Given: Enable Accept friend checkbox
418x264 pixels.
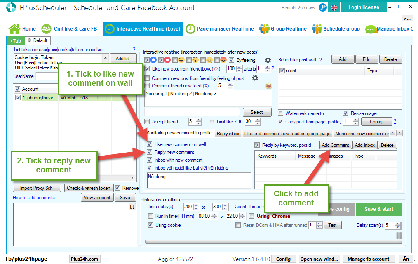Looking at the screenshot, I should 147,122.
